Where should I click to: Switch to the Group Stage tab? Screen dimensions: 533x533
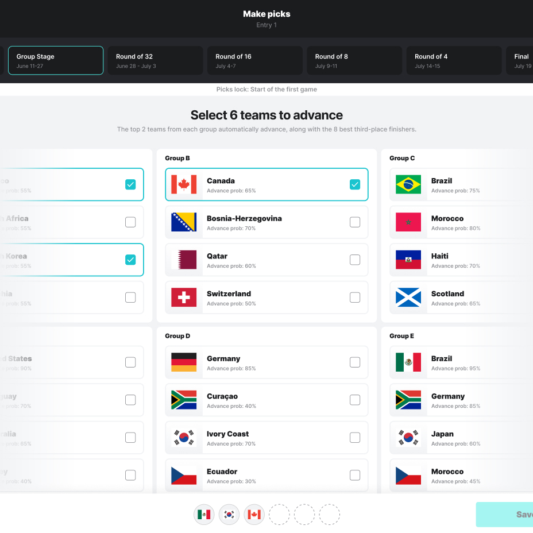point(56,60)
